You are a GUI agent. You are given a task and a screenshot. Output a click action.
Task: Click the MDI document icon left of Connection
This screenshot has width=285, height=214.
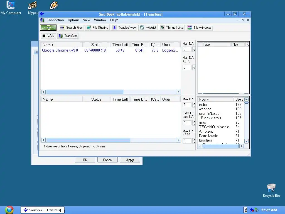coord(42,20)
